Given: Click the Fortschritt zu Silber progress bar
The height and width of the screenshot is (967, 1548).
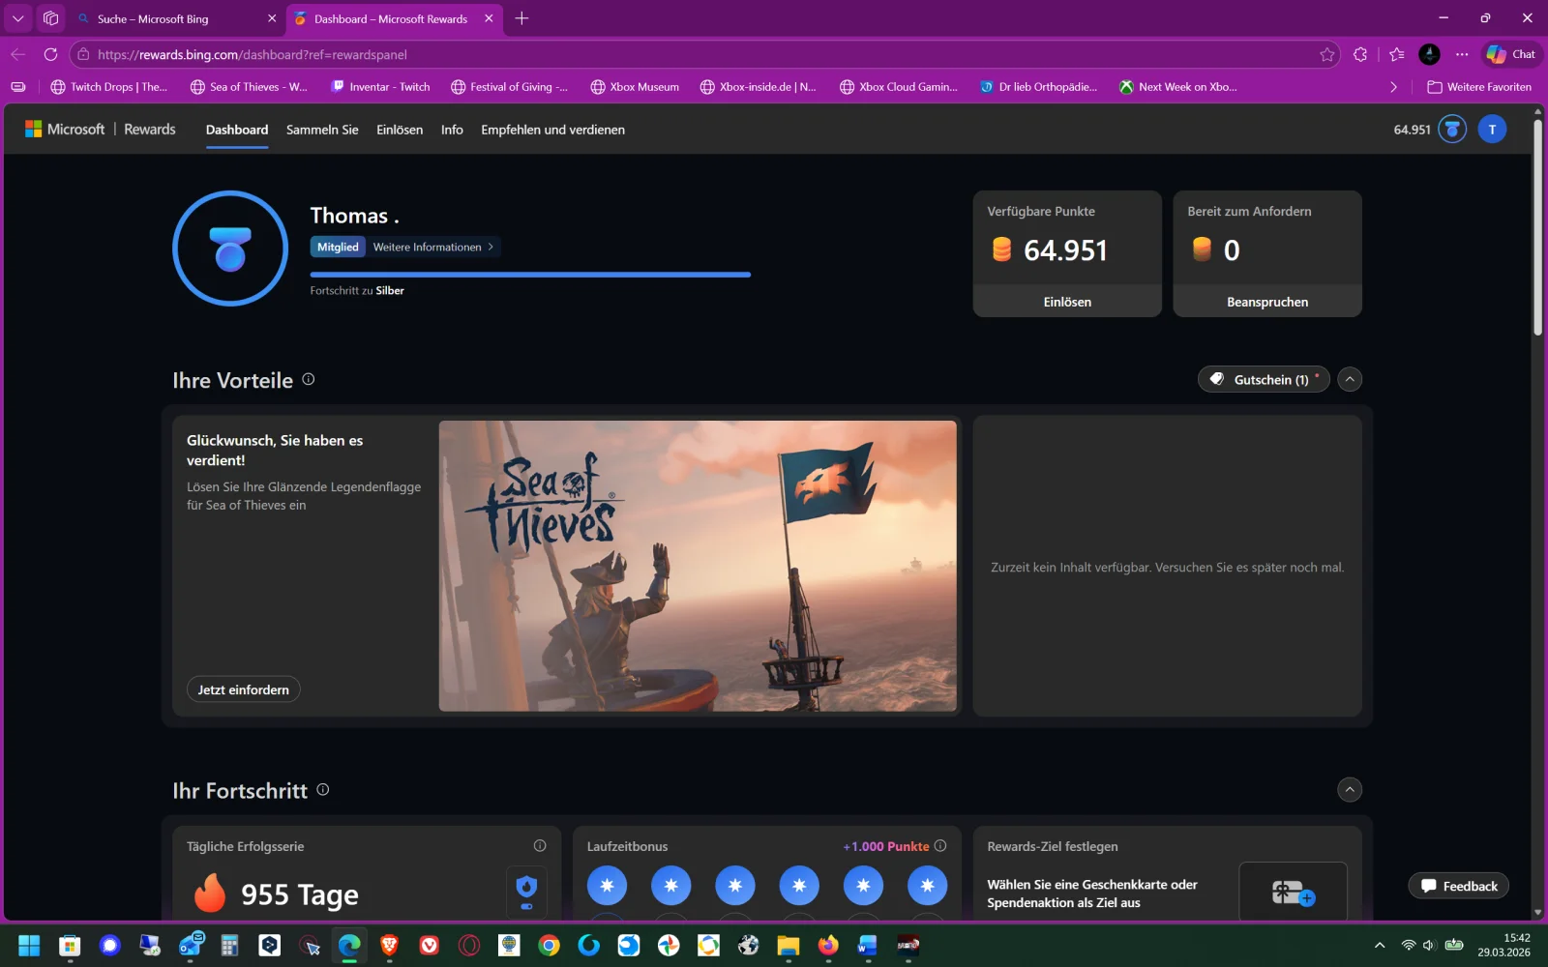Looking at the screenshot, I should tap(530, 275).
